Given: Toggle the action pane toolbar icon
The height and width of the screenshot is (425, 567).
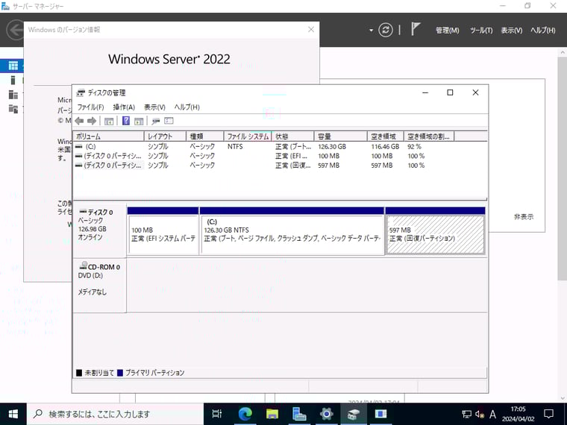Looking at the screenshot, I should (x=139, y=121).
